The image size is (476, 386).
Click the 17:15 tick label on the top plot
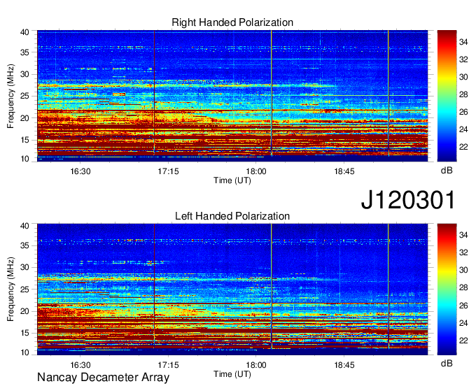pos(168,171)
